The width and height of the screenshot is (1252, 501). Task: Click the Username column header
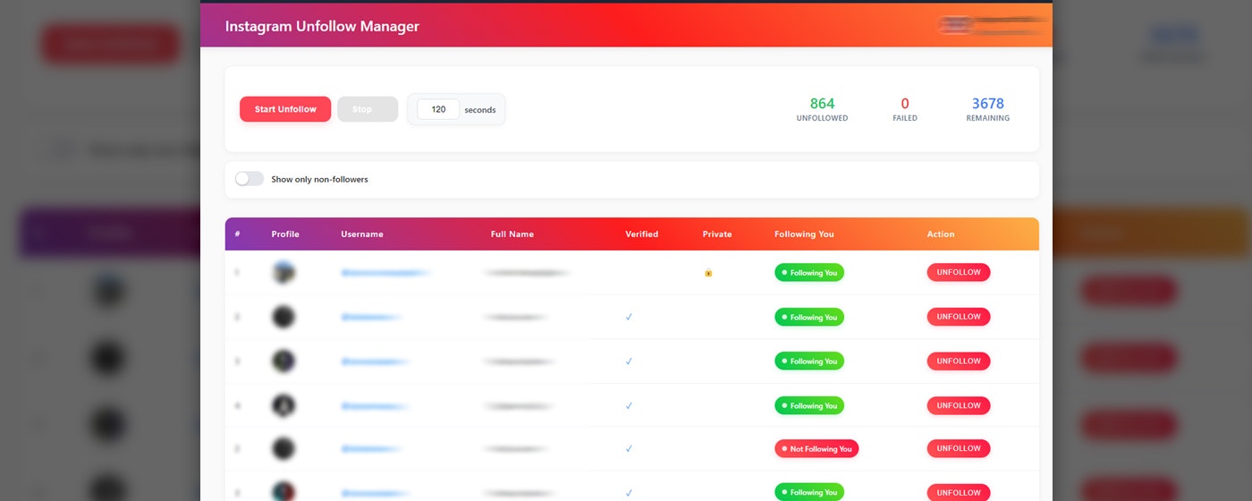(x=362, y=234)
